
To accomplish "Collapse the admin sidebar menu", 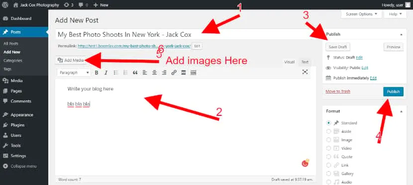I will click(x=24, y=166).
